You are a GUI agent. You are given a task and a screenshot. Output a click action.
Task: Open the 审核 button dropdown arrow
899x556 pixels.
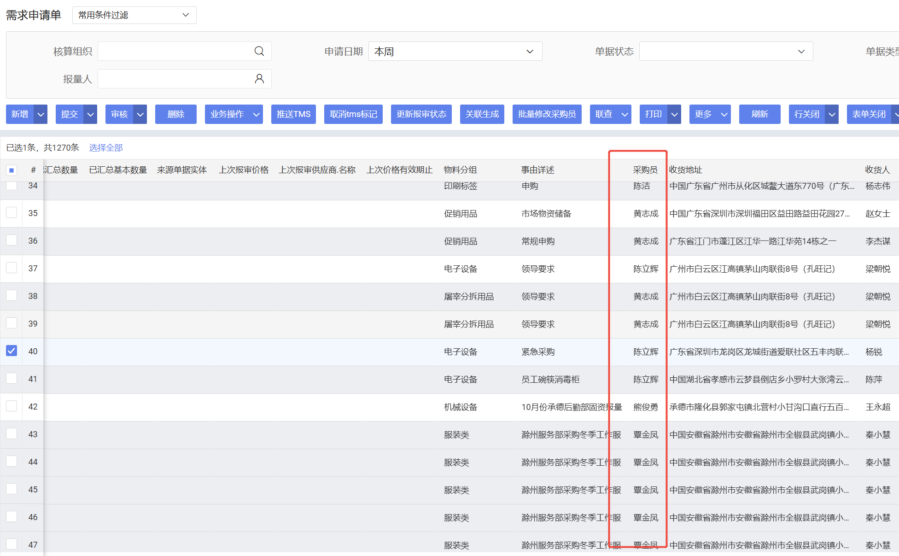click(x=140, y=114)
